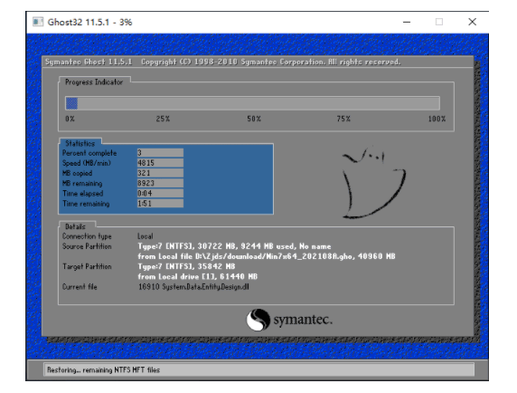
Task: Minimize the Ghost32 window
Action: point(407,22)
